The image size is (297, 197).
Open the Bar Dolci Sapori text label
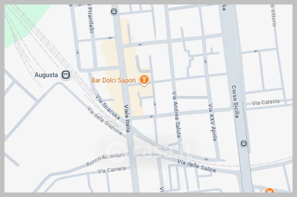pos(113,80)
